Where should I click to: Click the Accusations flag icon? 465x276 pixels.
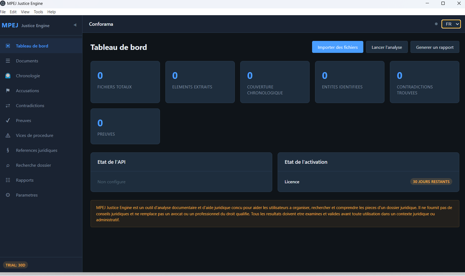coord(8,91)
